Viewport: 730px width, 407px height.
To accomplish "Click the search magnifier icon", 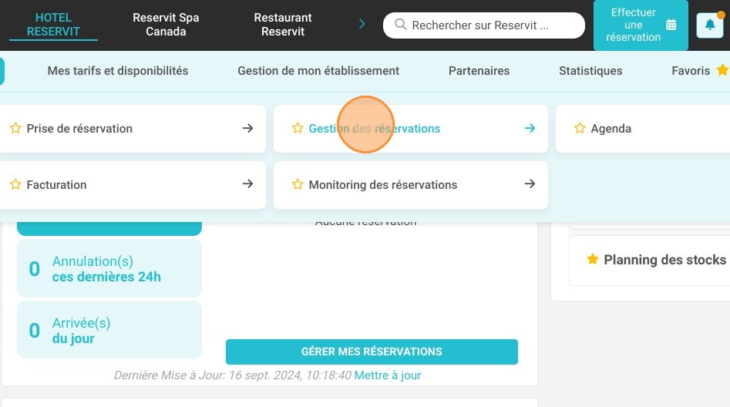I will (x=400, y=24).
